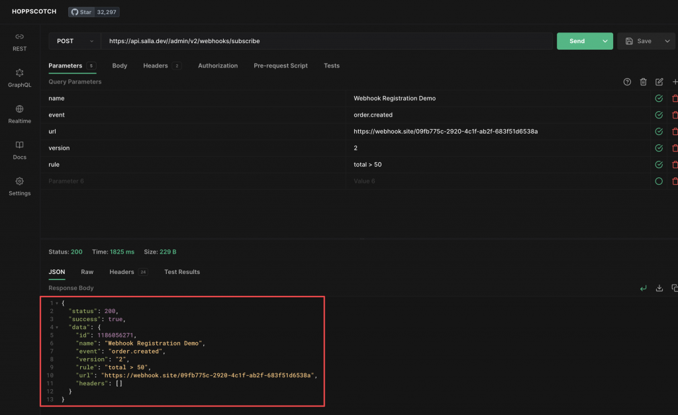Image resolution: width=678 pixels, height=415 pixels.
Task: Select the JSON response tab
Action: point(57,272)
